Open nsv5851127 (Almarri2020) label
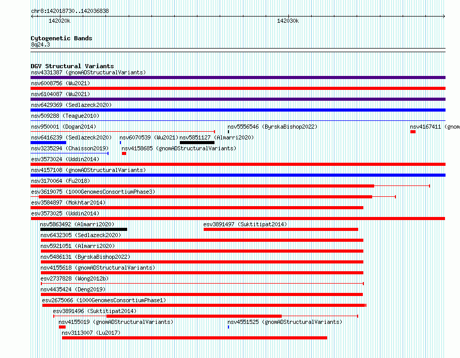 pyautogui.click(x=217, y=137)
